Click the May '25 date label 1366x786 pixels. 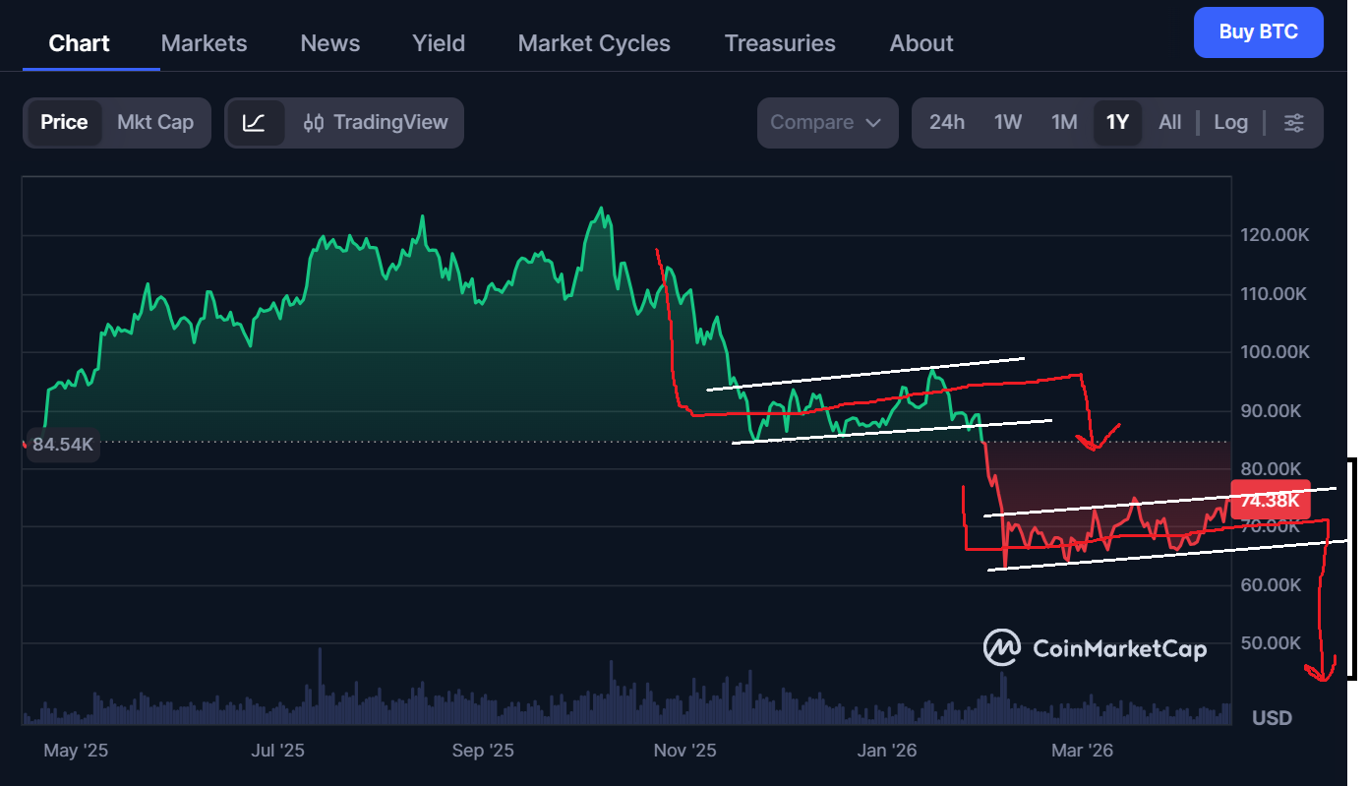pos(76,751)
